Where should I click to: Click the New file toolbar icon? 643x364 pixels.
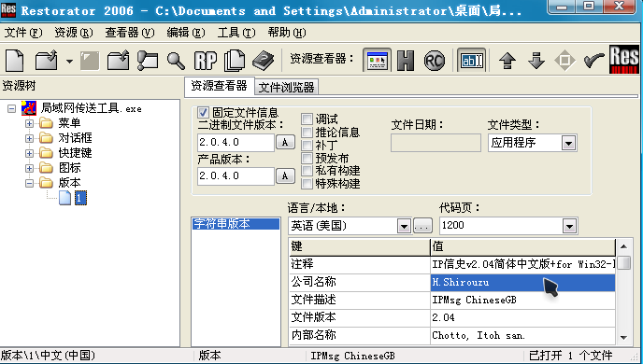[x=15, y=61]
